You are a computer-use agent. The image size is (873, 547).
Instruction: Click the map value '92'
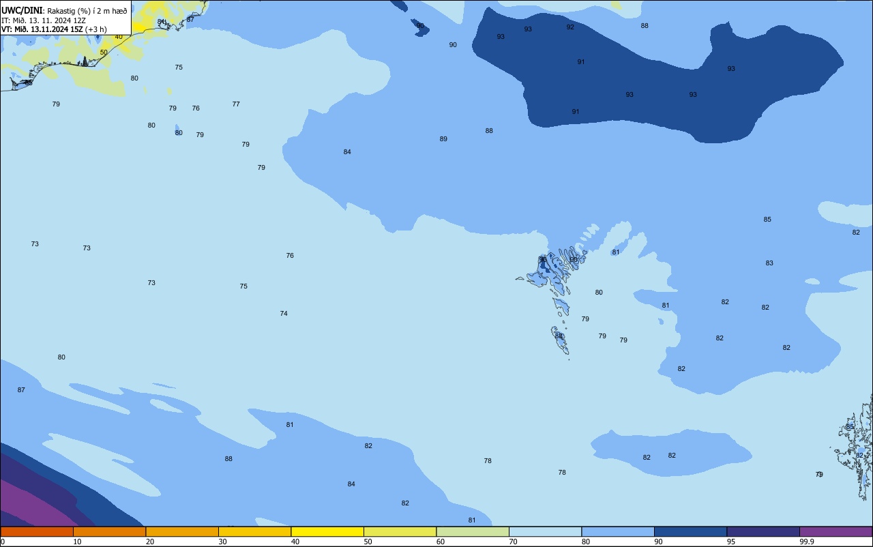tap(570, 27)
